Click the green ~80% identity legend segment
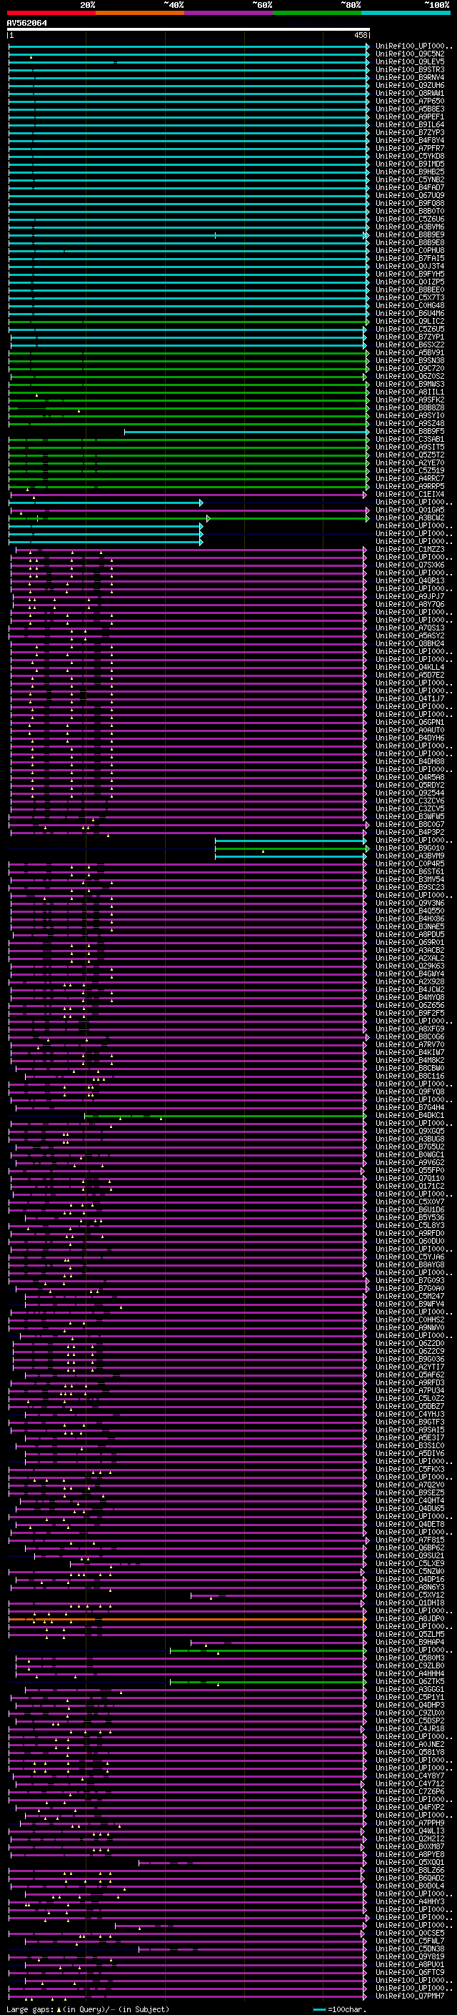 coord(316,13)
